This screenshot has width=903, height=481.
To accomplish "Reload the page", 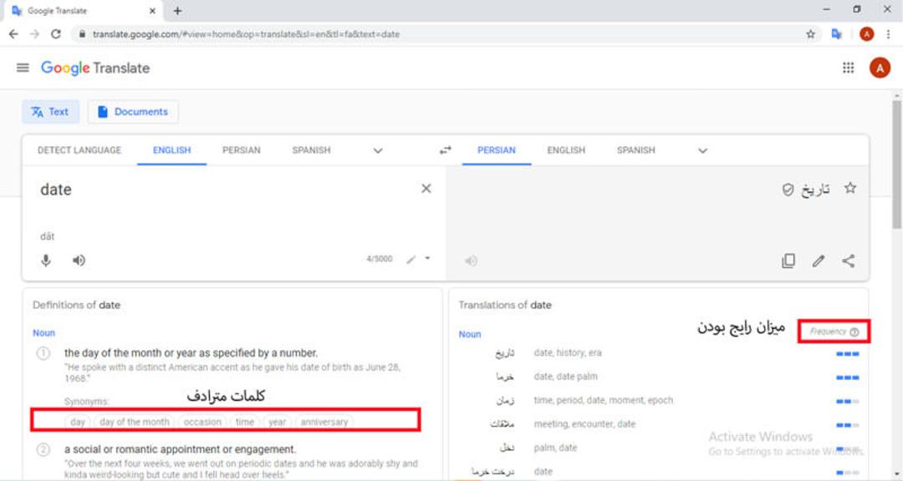I will click(56, 34).
